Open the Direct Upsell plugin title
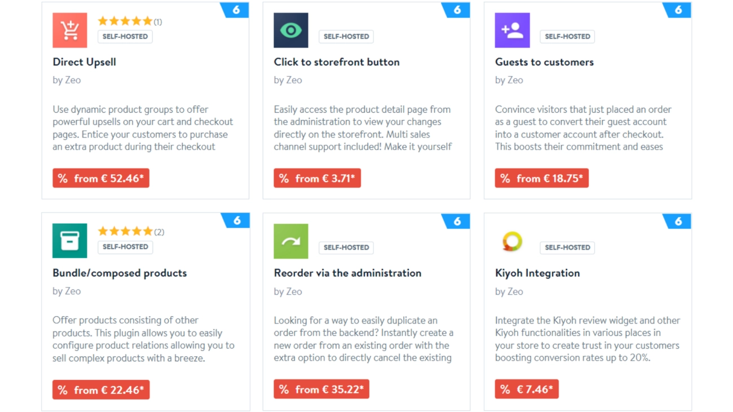Screen dimensions: 733x412 tap(85, 62)
